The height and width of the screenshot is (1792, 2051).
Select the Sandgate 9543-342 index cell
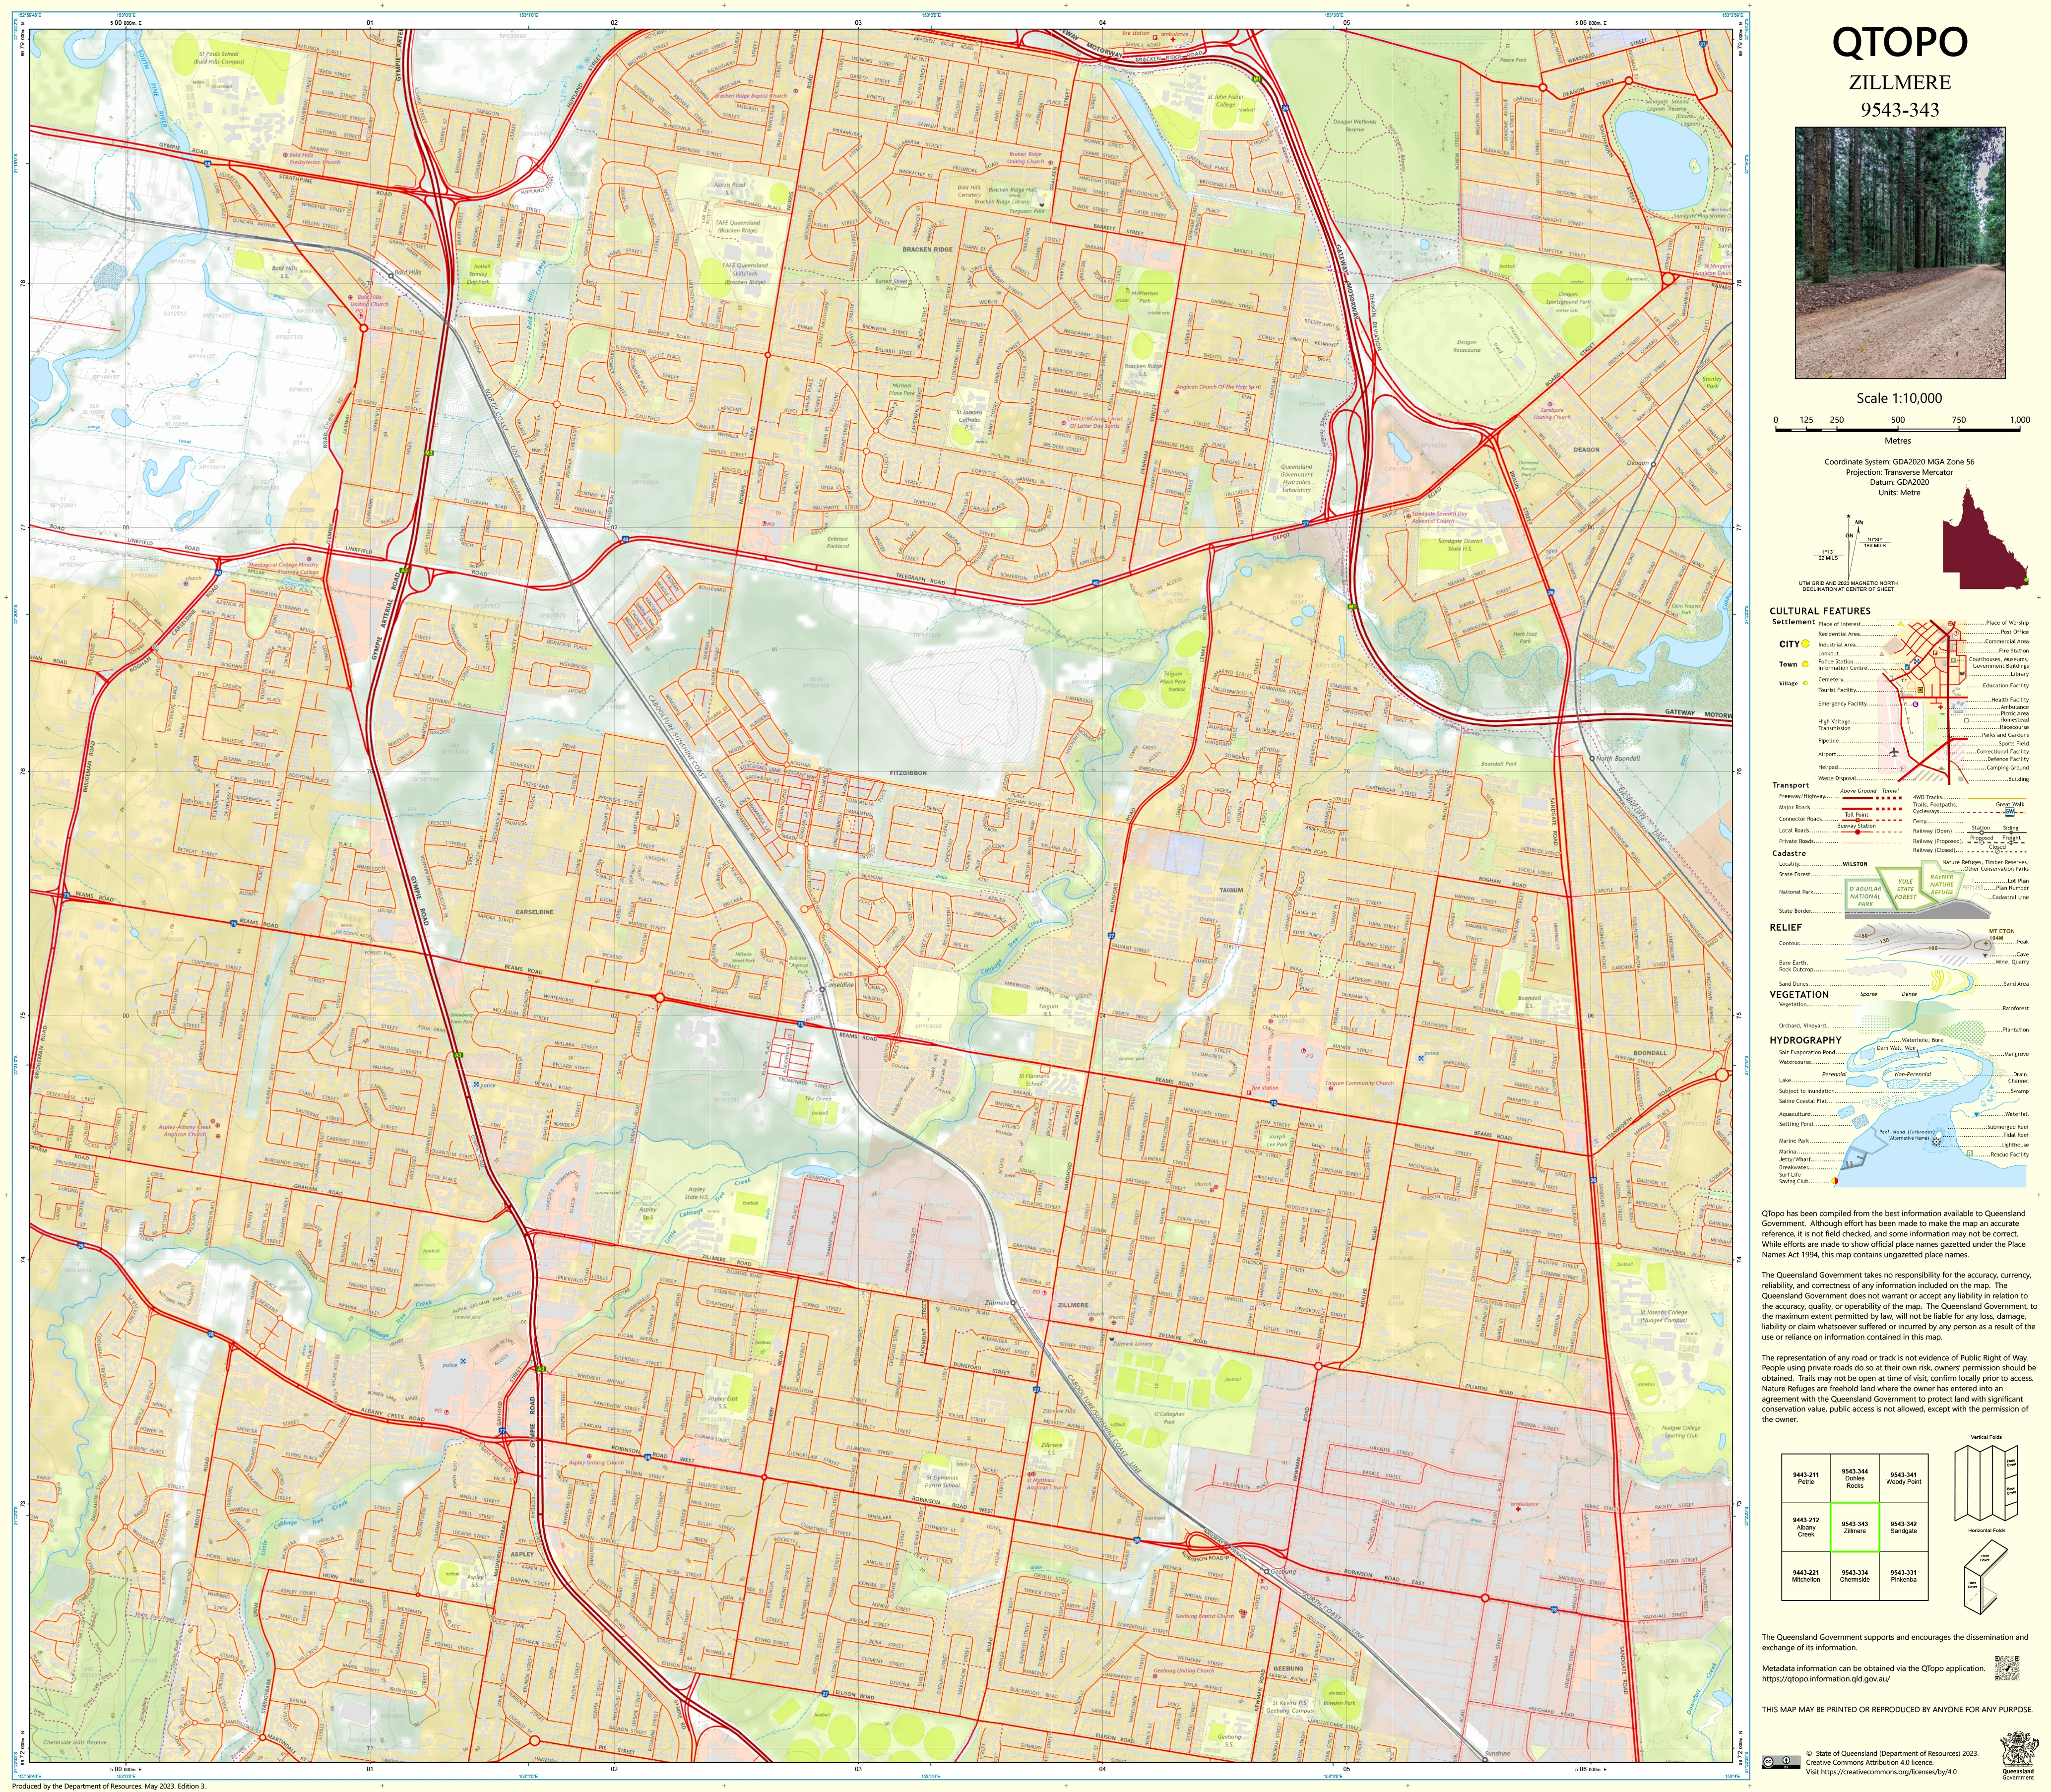1903,1528
